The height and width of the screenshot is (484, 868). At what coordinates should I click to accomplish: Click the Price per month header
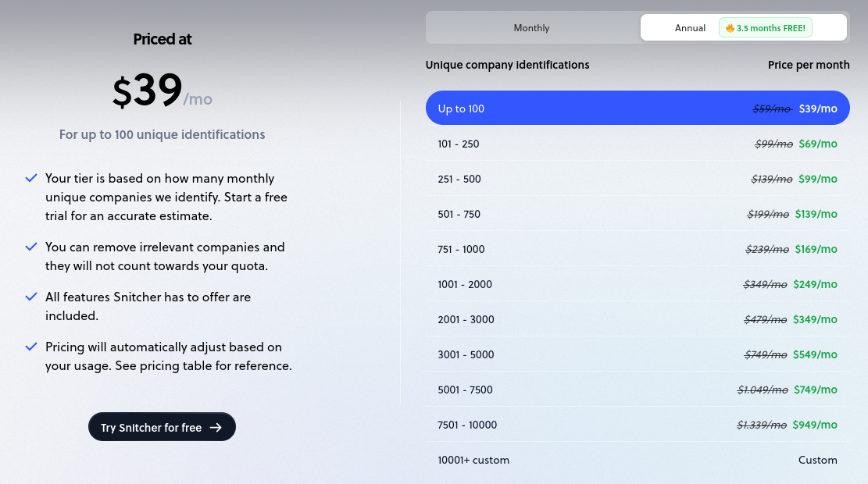pyautogui.click(x=809, y=65)
